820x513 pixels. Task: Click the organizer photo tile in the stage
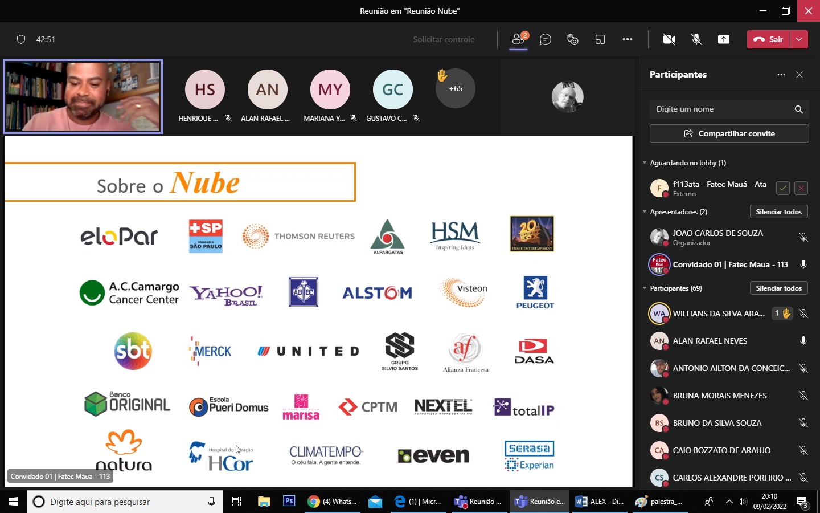coord(568,97)
